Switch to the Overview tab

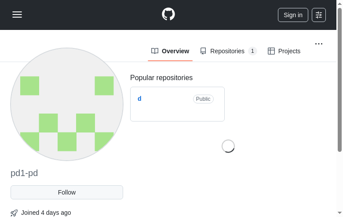click(175, 51)
